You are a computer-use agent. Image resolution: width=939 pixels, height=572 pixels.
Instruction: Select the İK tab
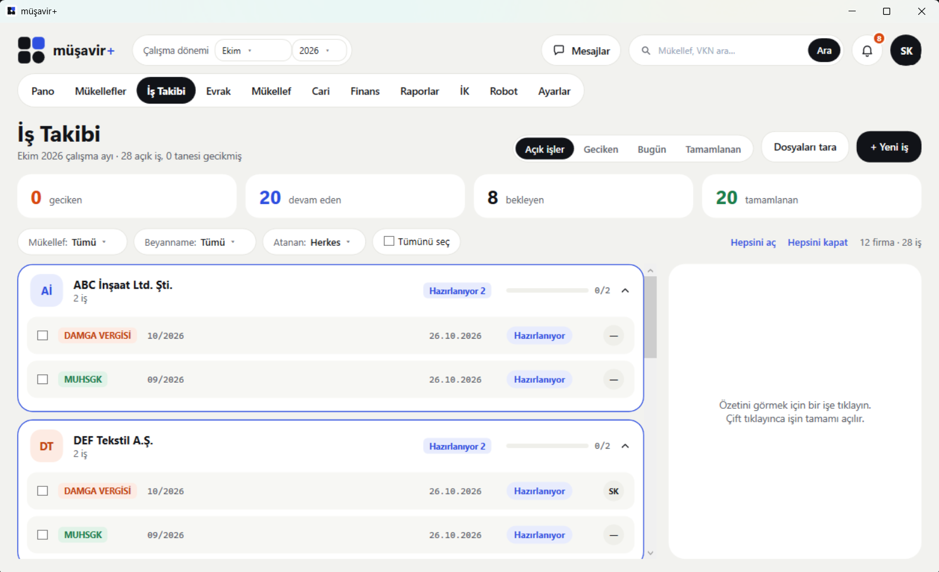(x=465, y=91)
